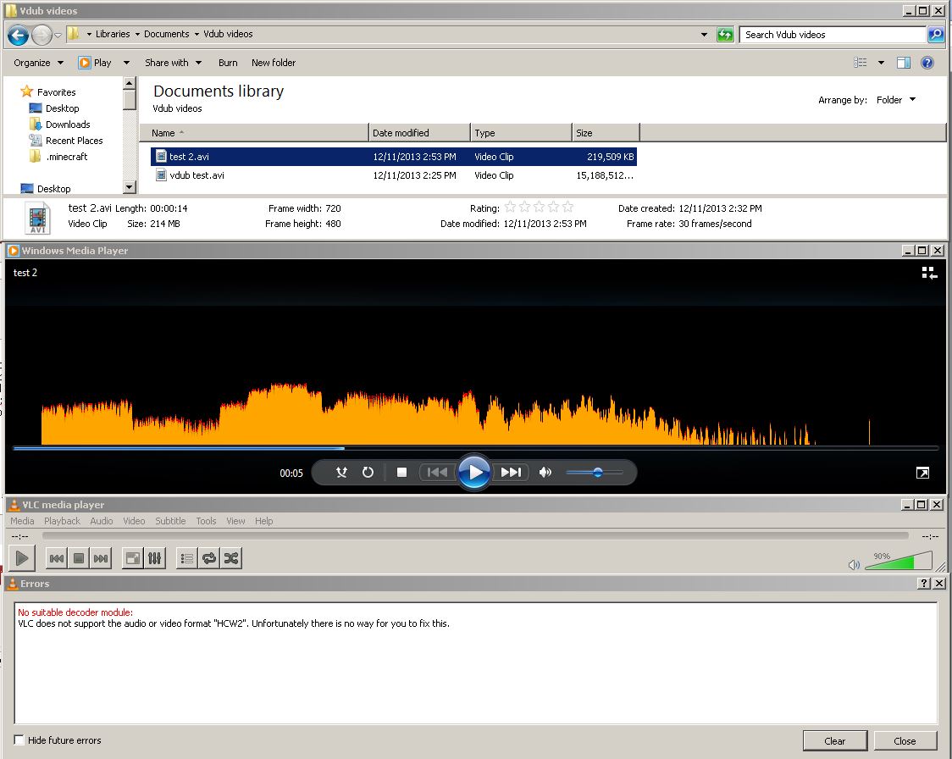Toggle the VLC playlist
Viewport: 952px width, 759px height.
(x=187, y=558)
